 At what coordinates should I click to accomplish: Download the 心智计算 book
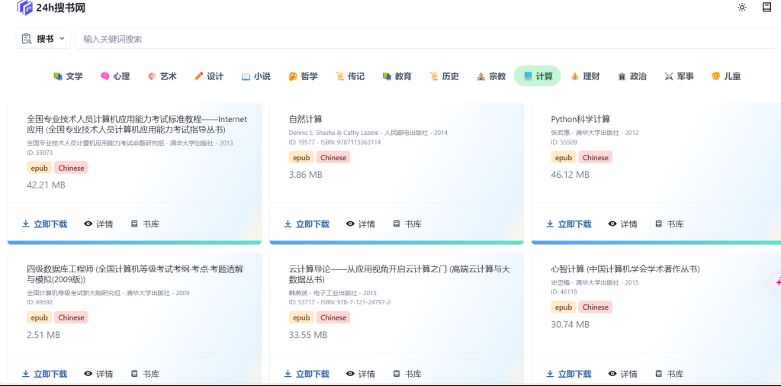(568, 374)
